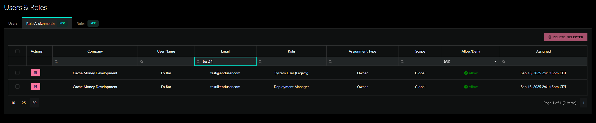Delete the System User (Legacy) assignment row
The width and height of the screenshot is (596, 123).
pyautogui.click(x=35, y=73)
